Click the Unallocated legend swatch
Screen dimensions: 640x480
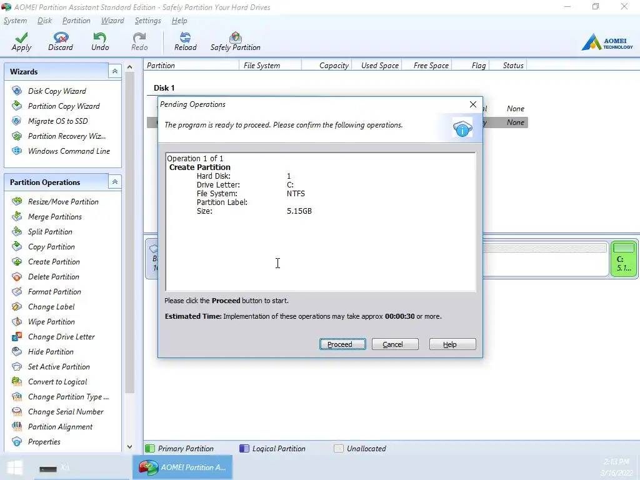(x=338, y=449)
